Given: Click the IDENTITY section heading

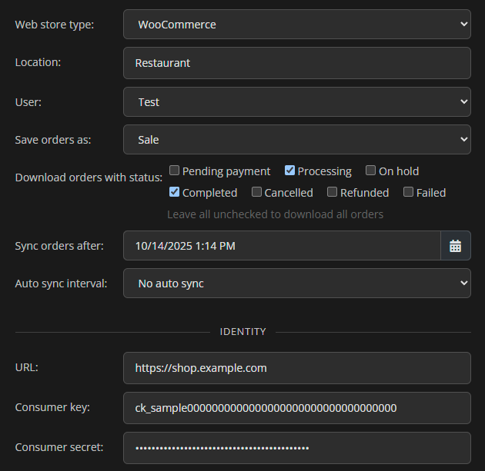Looking at the screenshot, I should tap(242, 332).
